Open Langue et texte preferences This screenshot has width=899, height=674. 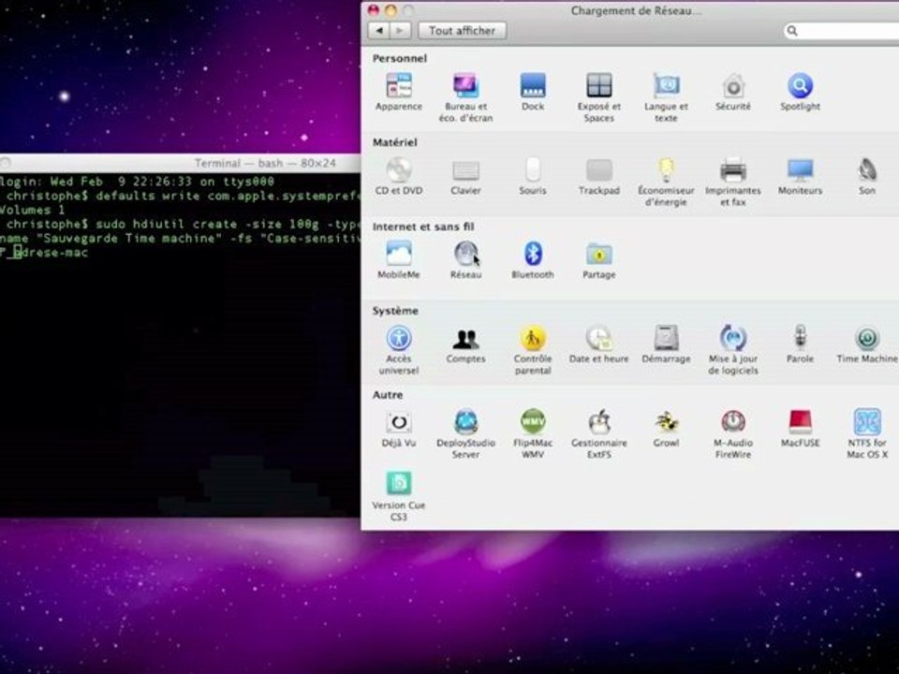(x=666, y=97)
